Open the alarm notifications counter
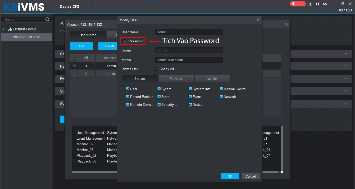The image size is (355, 189). point(297,4)
